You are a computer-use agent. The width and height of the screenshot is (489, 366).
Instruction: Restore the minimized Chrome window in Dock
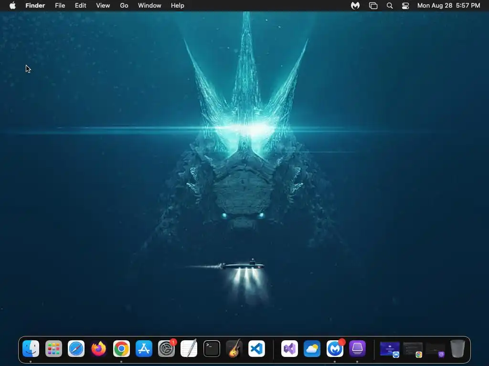click(413, 349)
